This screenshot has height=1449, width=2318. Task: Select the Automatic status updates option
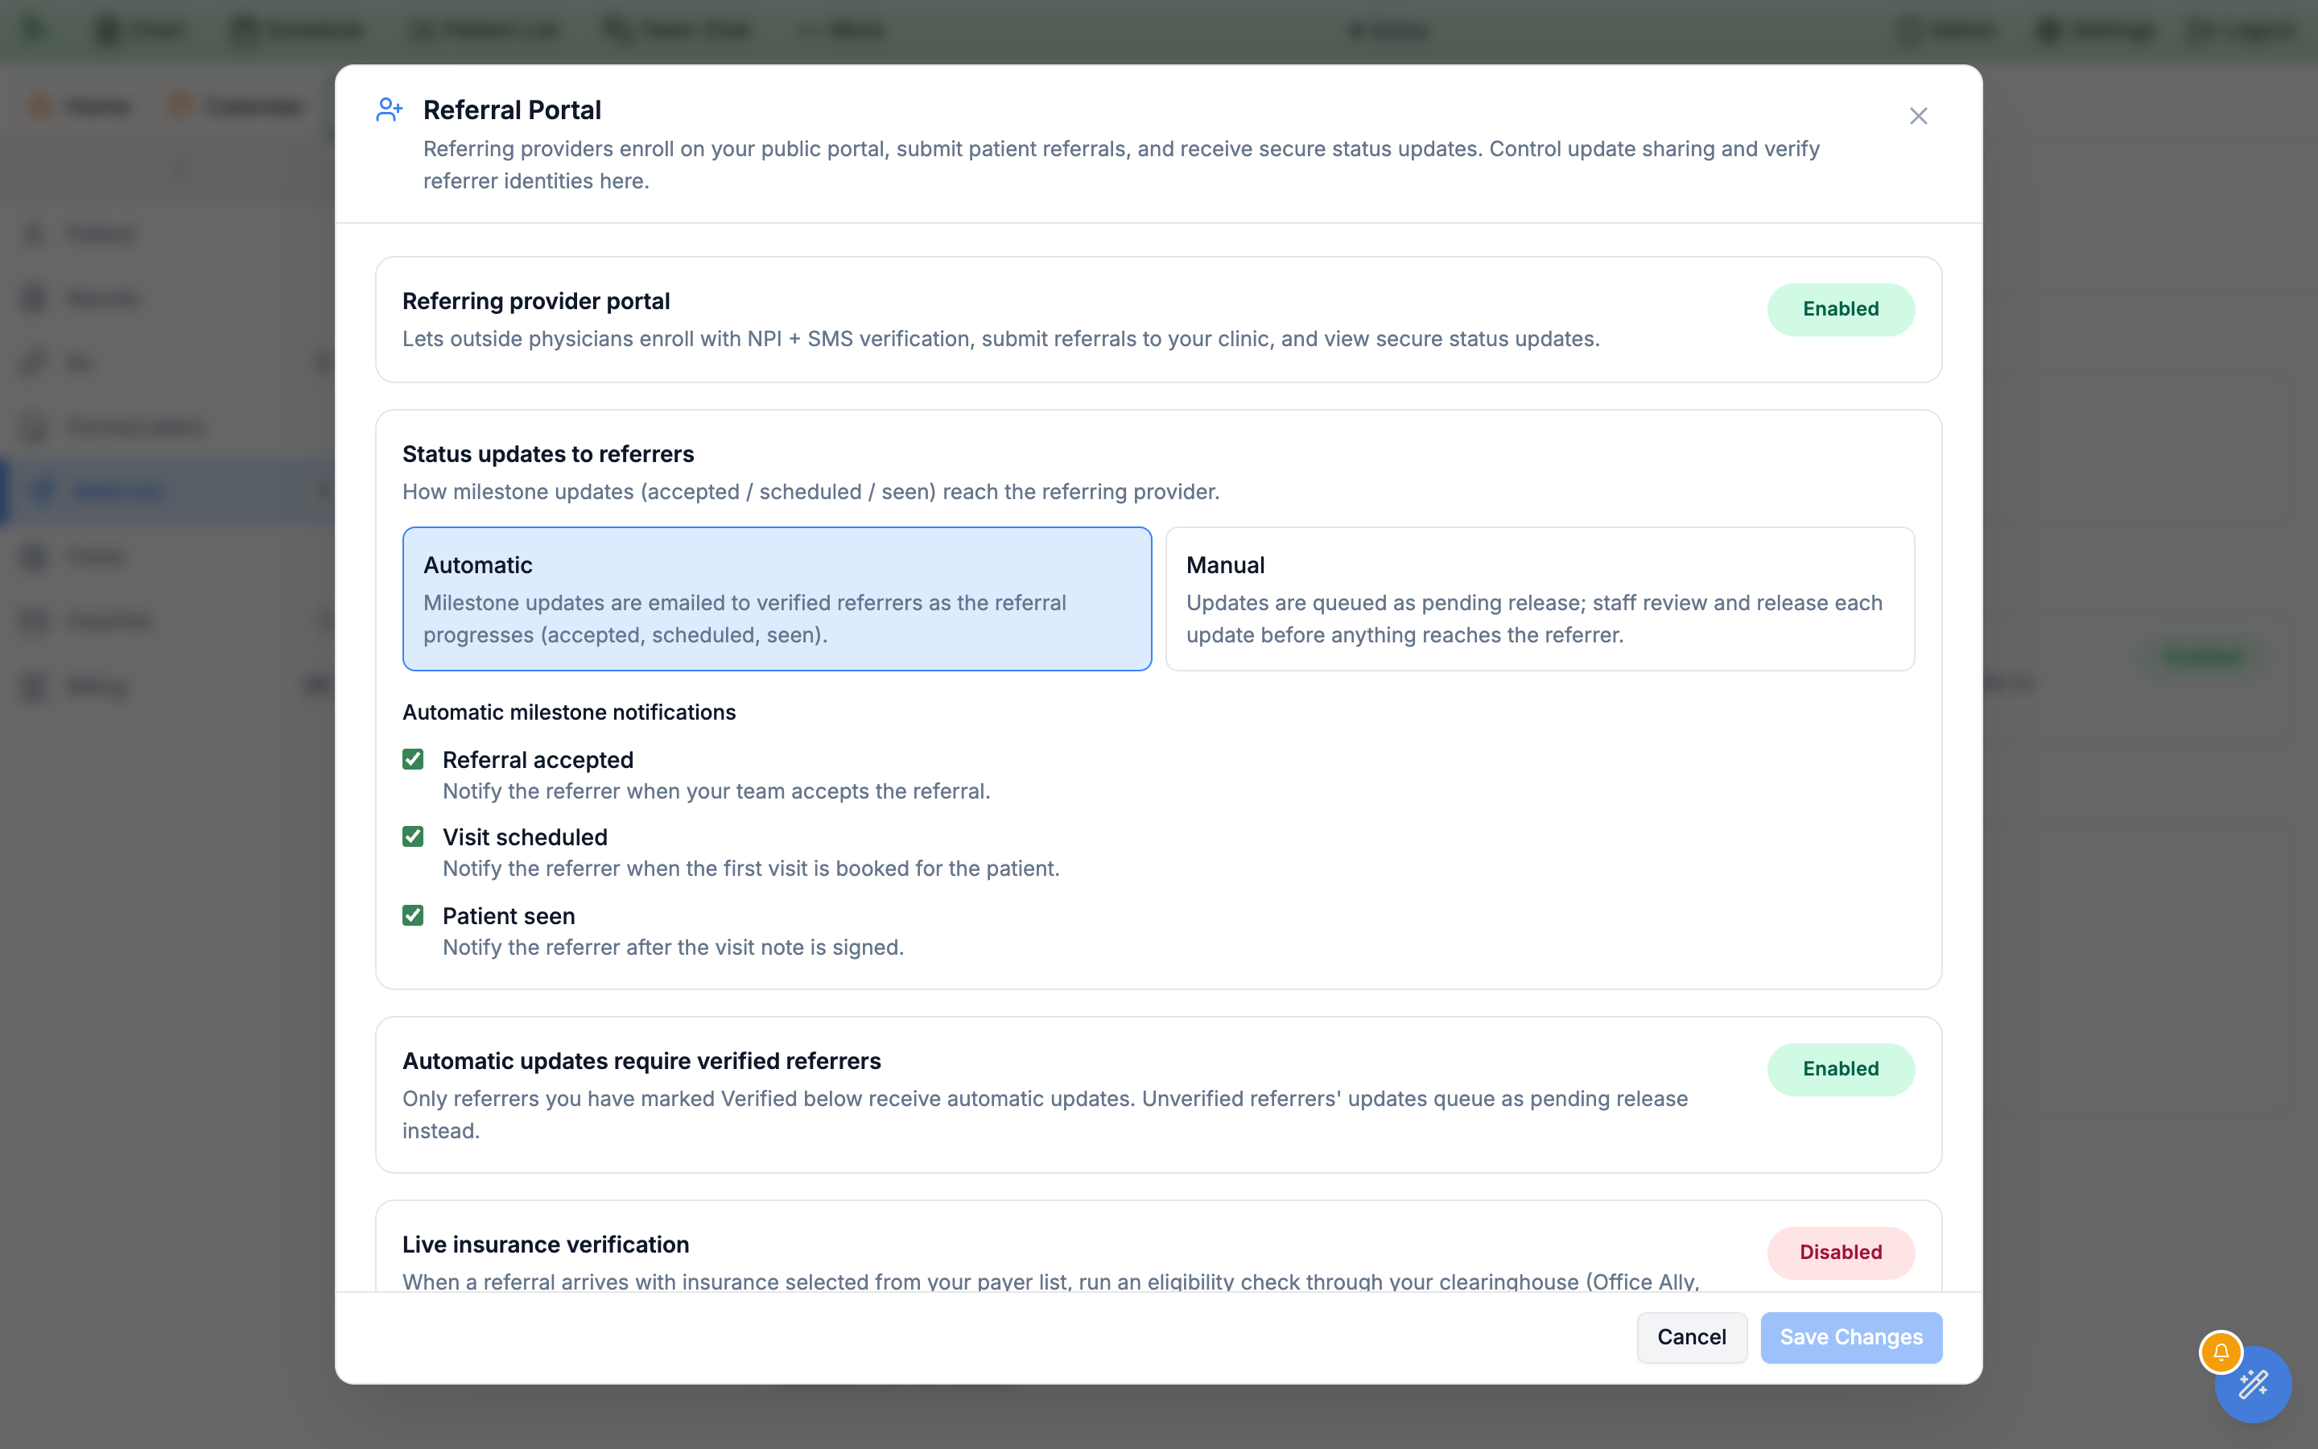tap(777, 599)
